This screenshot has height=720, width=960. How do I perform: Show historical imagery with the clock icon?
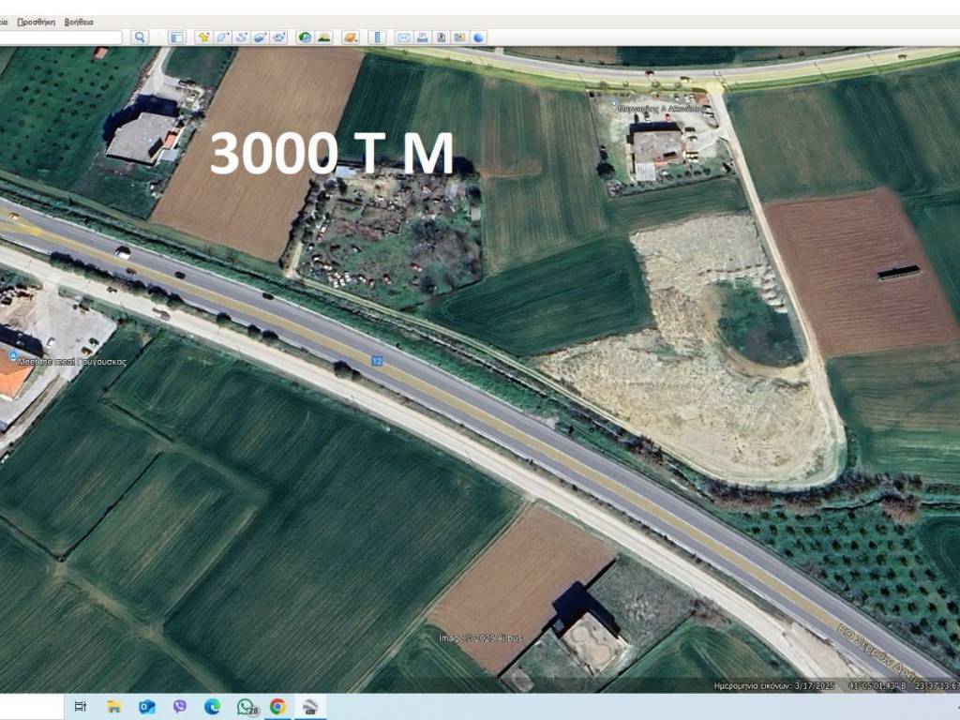coord(305,37)
